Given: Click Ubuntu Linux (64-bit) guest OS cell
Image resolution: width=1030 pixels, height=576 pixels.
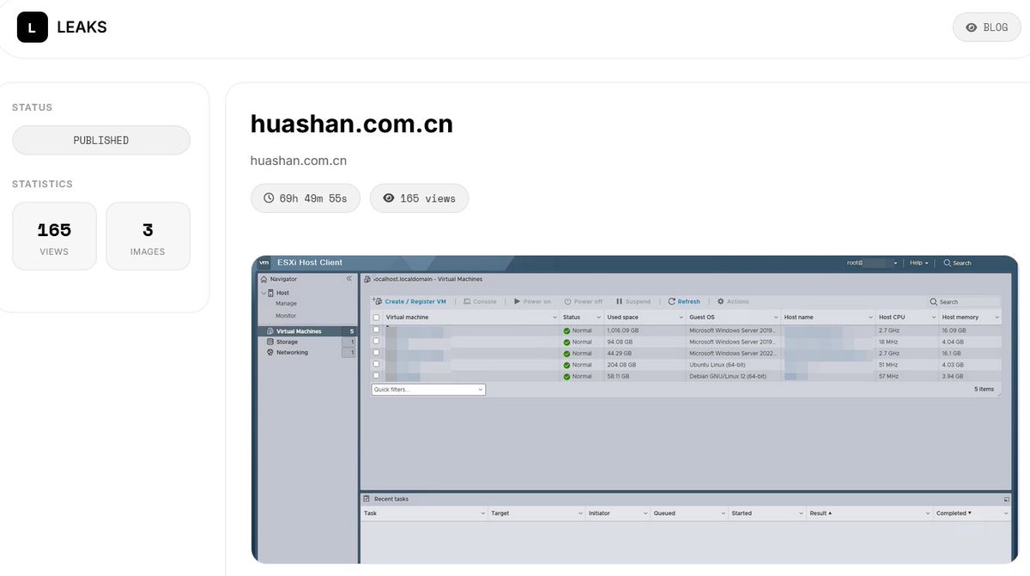Looking at the screenshot, I should 718,365.
